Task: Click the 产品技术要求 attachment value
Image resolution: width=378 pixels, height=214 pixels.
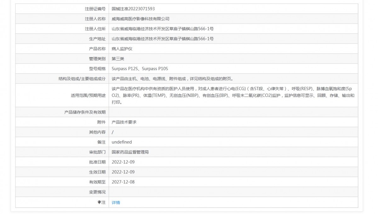Action: pyautogui.click(x=124, y=122)
